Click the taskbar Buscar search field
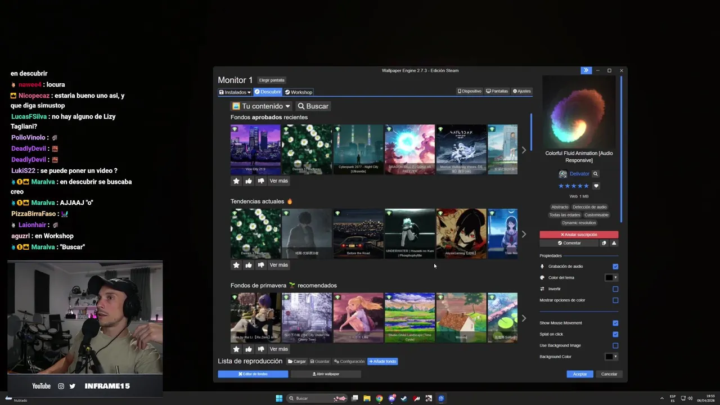The width and height of the screenshot is (720, 405). pos(317,398)
